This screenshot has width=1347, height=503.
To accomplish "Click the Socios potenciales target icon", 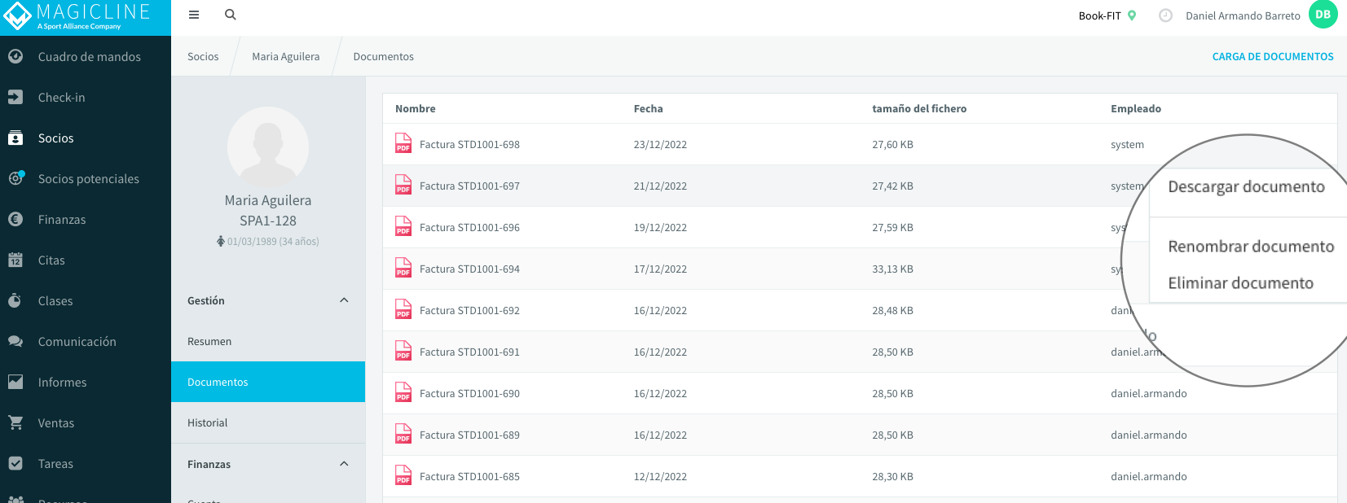I will tap(15, 178).
